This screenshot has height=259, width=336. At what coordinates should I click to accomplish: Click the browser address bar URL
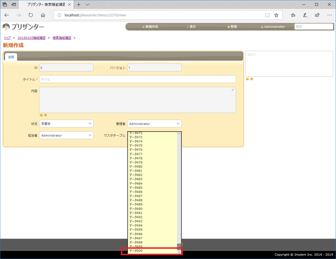point(95,15)
